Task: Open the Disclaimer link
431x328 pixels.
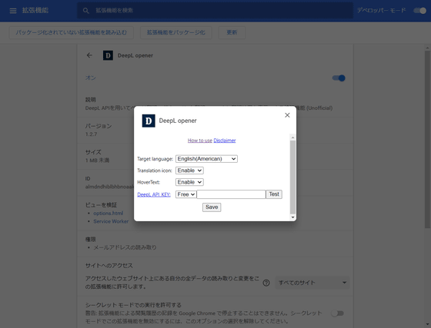Action: point(225,141)
